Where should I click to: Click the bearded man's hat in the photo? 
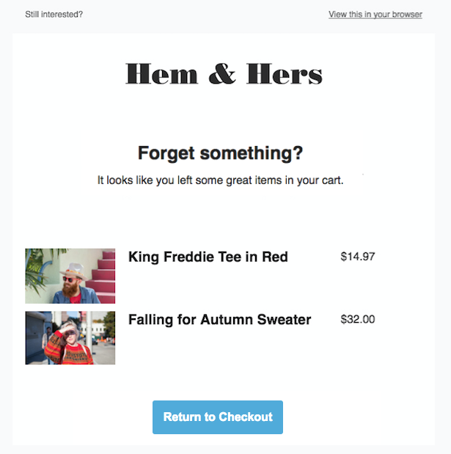pyautogui.click(x=75, y=268)
